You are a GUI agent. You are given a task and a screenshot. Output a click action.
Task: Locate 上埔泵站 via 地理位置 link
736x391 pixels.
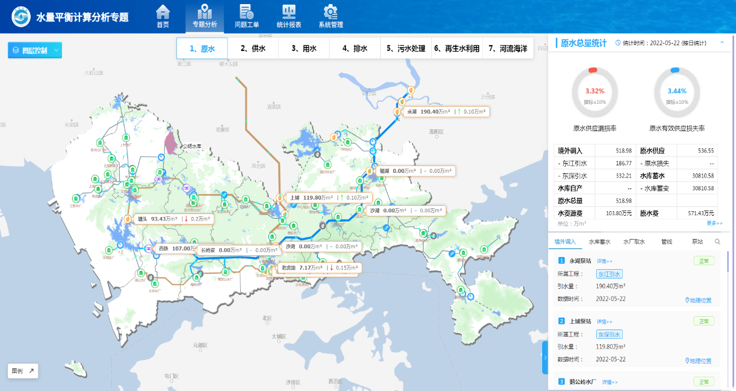click(x=698, y=361)
